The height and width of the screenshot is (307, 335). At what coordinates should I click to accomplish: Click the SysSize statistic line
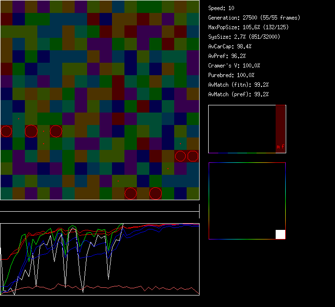pyautogui.click(x=244, y=37)
